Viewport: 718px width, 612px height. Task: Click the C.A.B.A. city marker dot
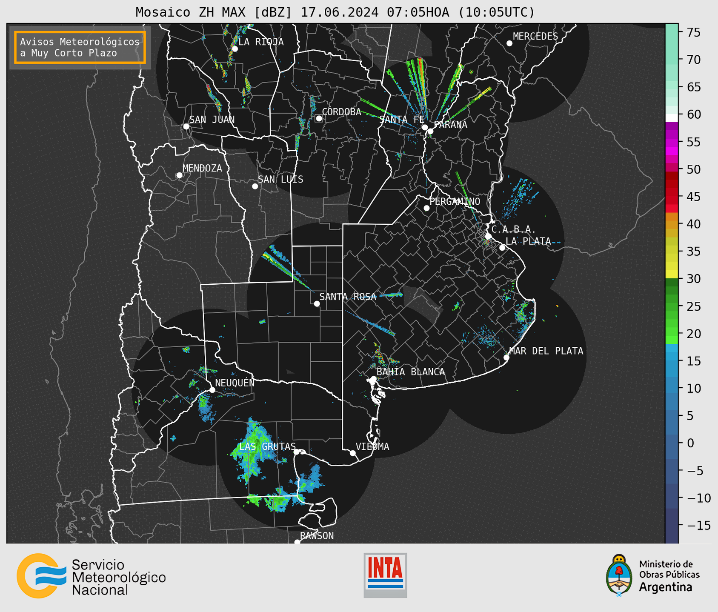click(x=488, y=236)
